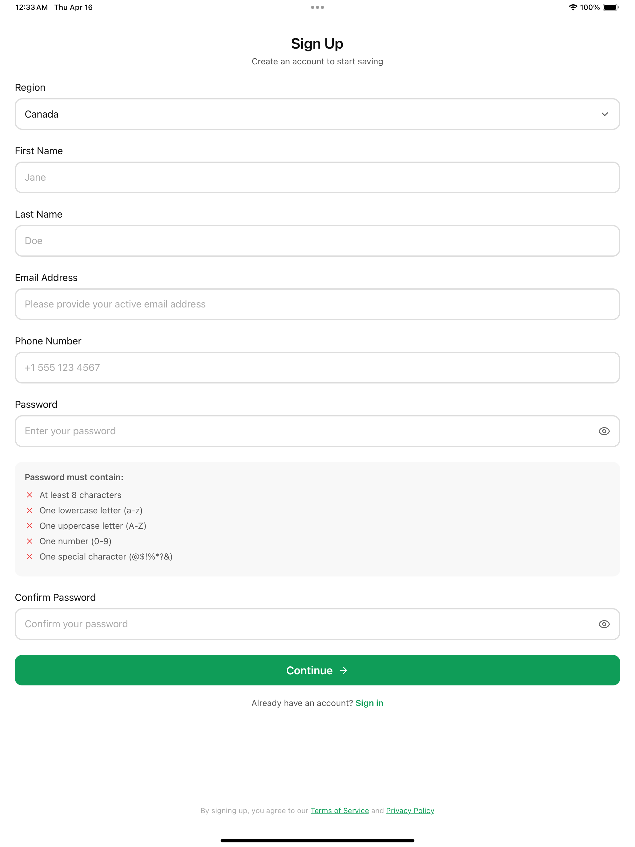Image resolution: width=635 pixels, height=847 pixels.
Task: Tap the home indicator bar
Action: (x=317, y=841)
